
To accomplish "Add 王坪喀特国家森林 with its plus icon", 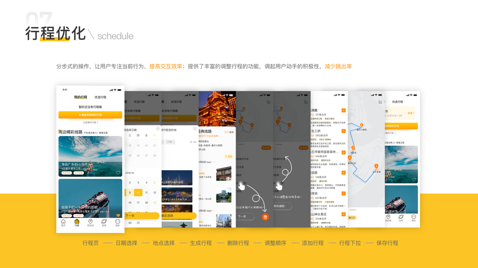I will [344, 152].
